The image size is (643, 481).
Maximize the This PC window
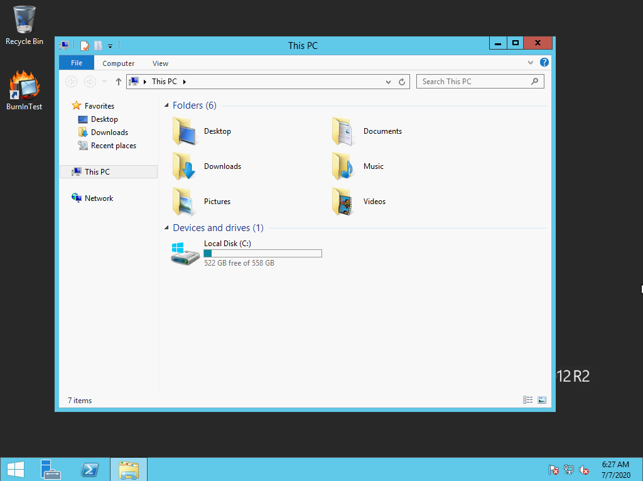(516, 43)
